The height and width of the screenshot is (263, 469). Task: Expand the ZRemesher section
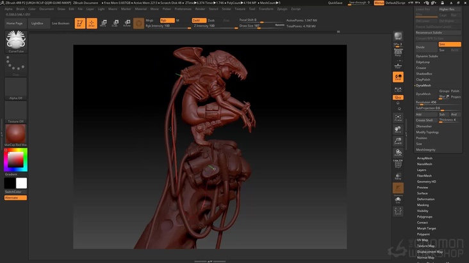[x=424, y=126]
